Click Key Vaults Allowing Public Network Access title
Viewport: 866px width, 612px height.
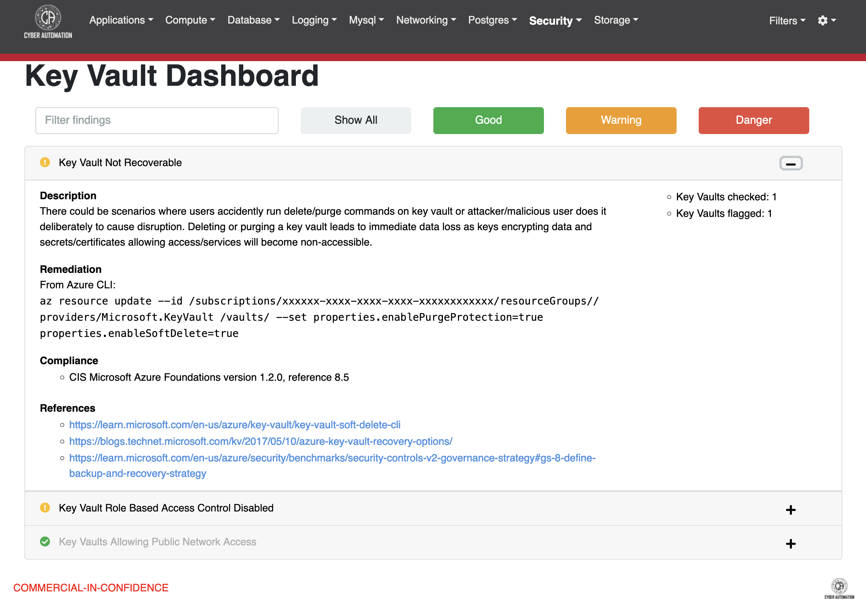point(158,542)
